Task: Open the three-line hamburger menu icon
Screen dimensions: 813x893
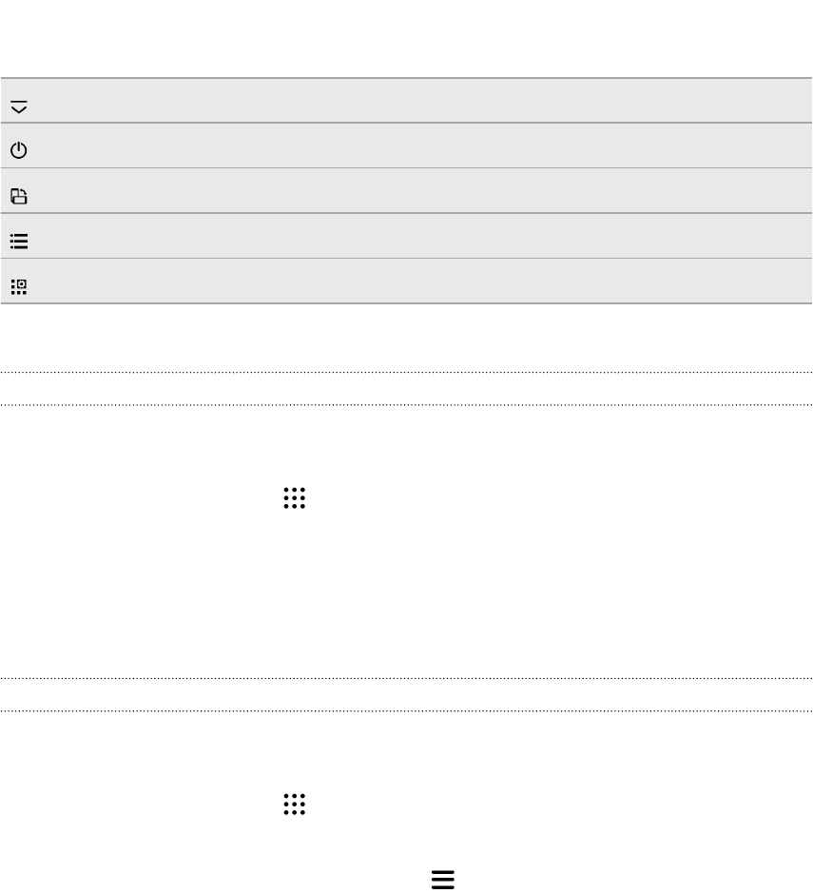Action: (x=443, y=880)
